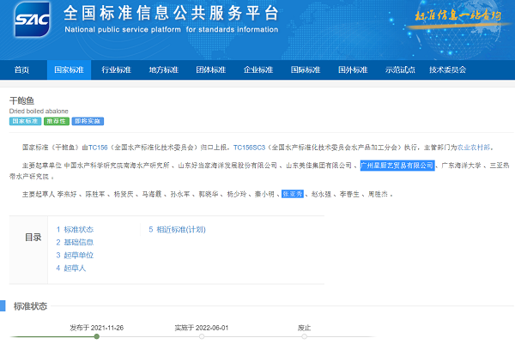
Task: Open the 国外标准 menu item
Action: [x=352, y=69]
